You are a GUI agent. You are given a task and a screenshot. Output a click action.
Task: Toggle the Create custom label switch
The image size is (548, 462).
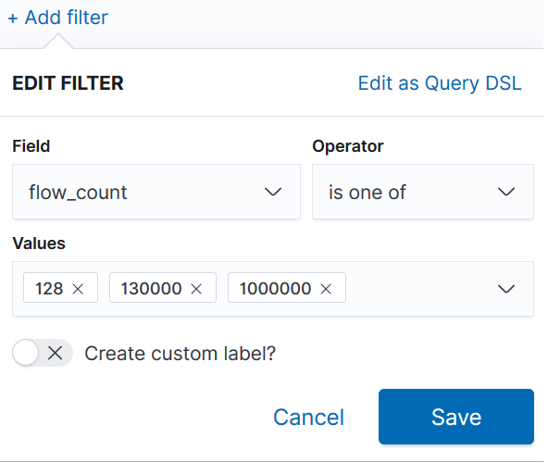(43, 353)
